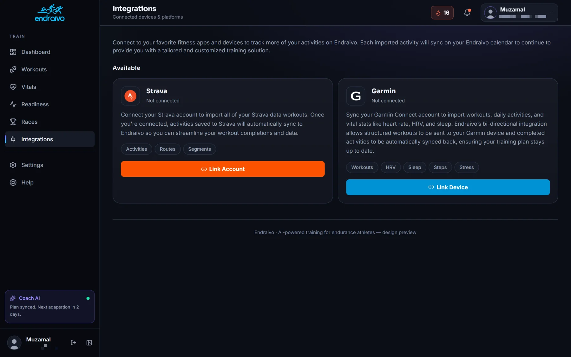Select the Segments tag under Strava
The width and height of the screenshot is (571, 357).
(x=200, y=149)
